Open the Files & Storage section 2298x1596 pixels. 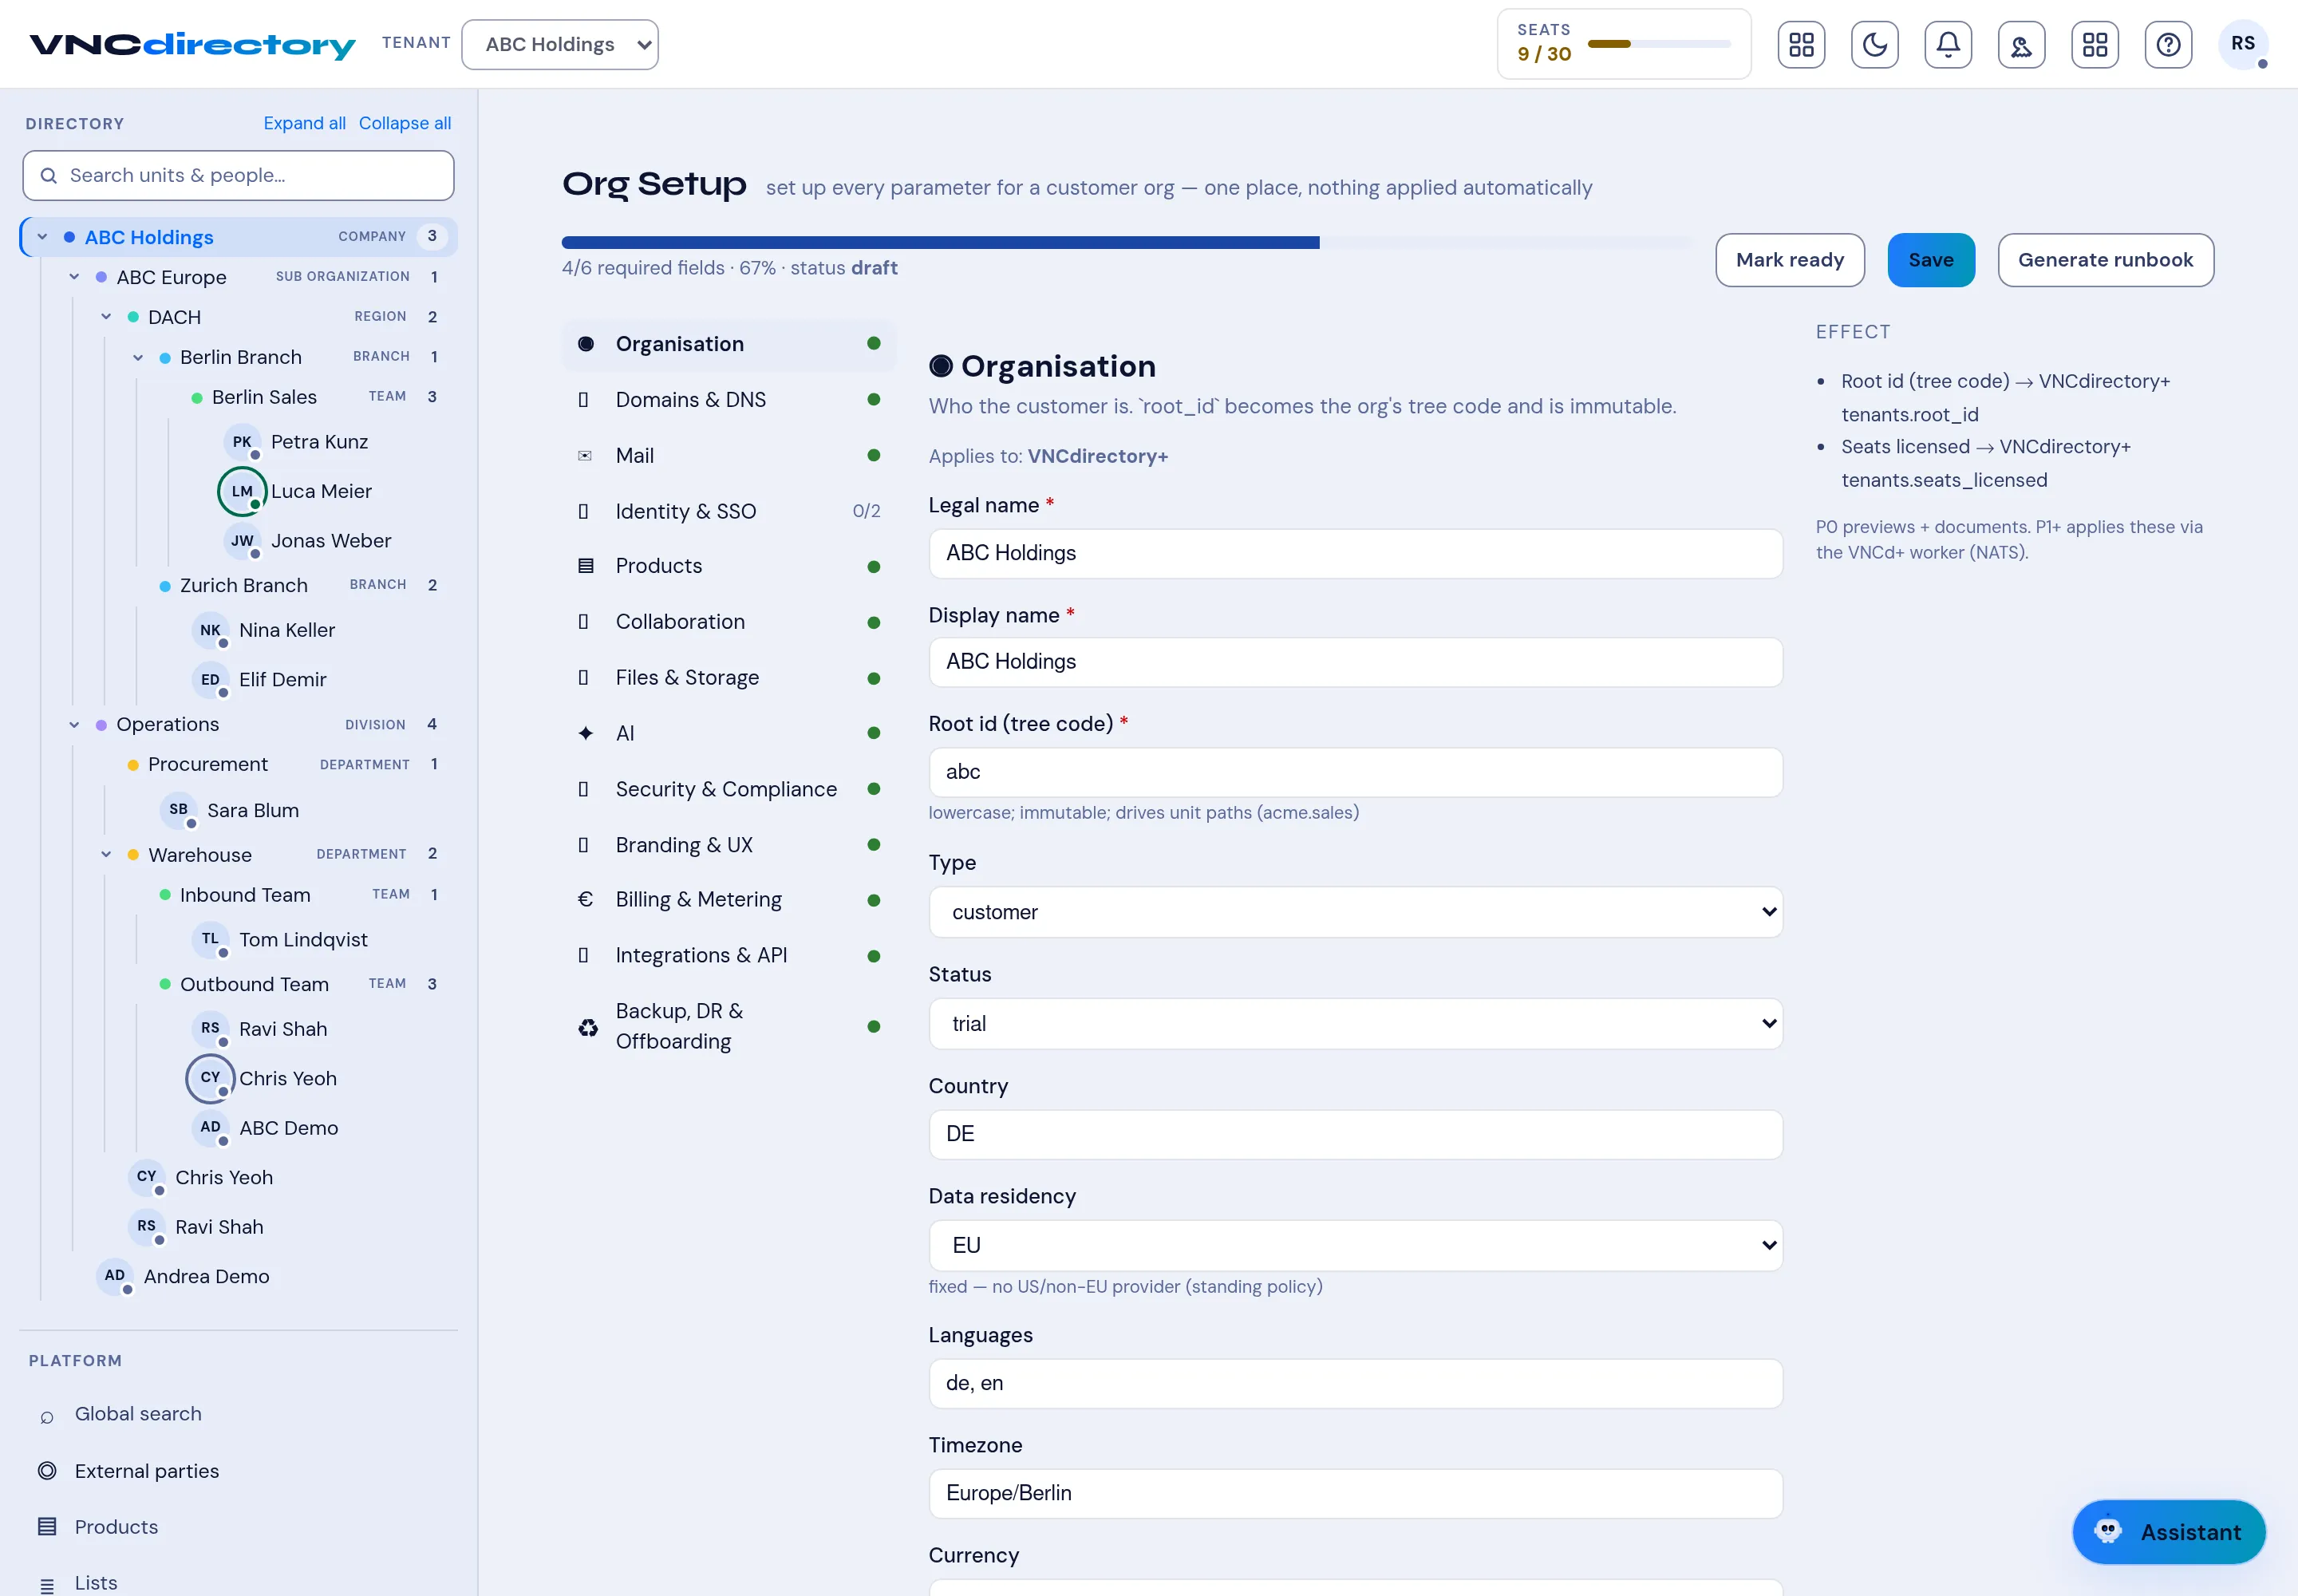729,677
